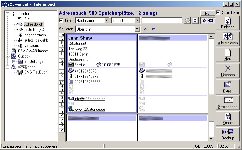Jump to letter A index tab
Screen dimensions: 242x150
tap(62, 39)
